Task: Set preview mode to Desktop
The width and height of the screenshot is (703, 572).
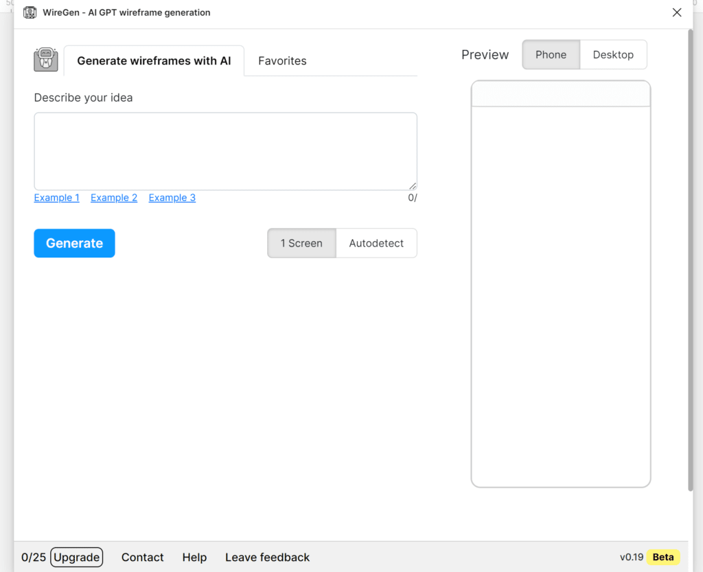Action: pyautogui.click(x=613, y=55)
